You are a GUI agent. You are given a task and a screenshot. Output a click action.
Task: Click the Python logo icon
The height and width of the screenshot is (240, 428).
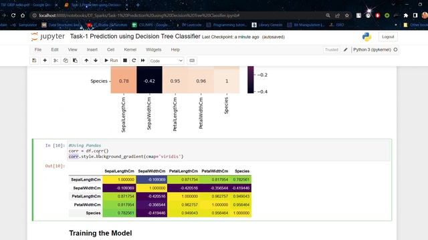[x=366, y=37]
